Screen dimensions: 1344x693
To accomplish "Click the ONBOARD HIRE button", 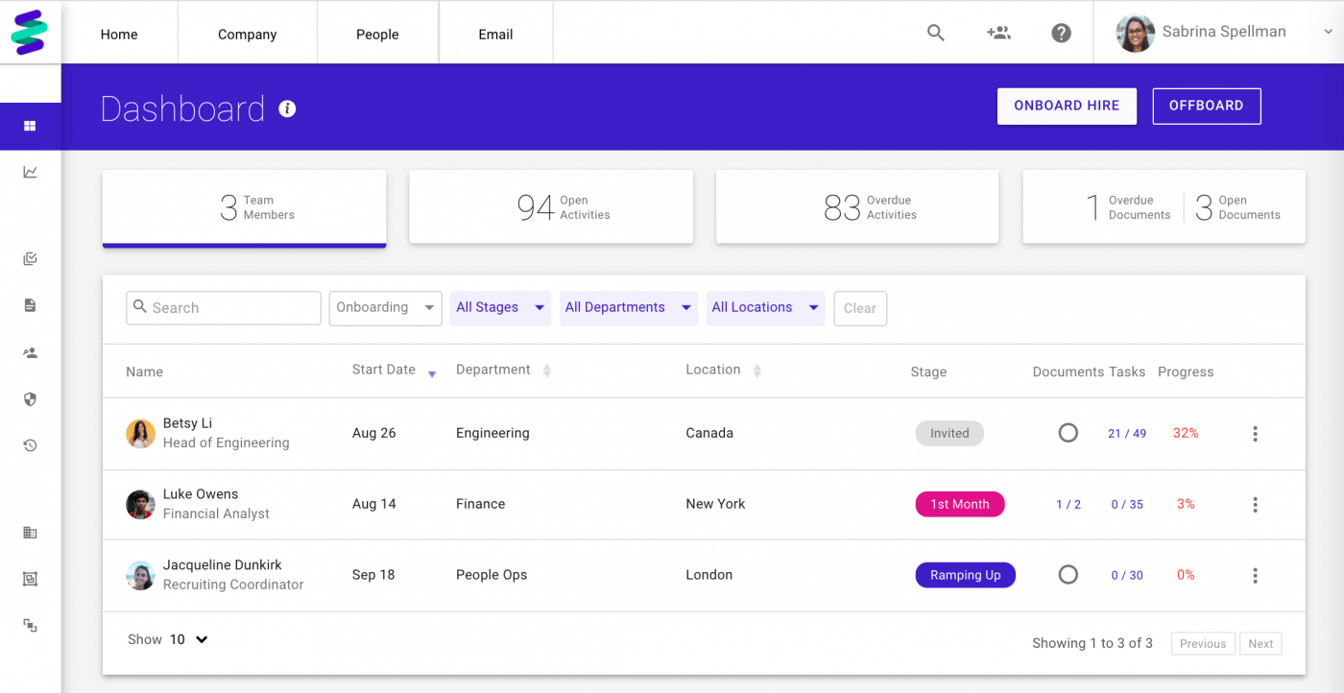I will (1067, 107).
